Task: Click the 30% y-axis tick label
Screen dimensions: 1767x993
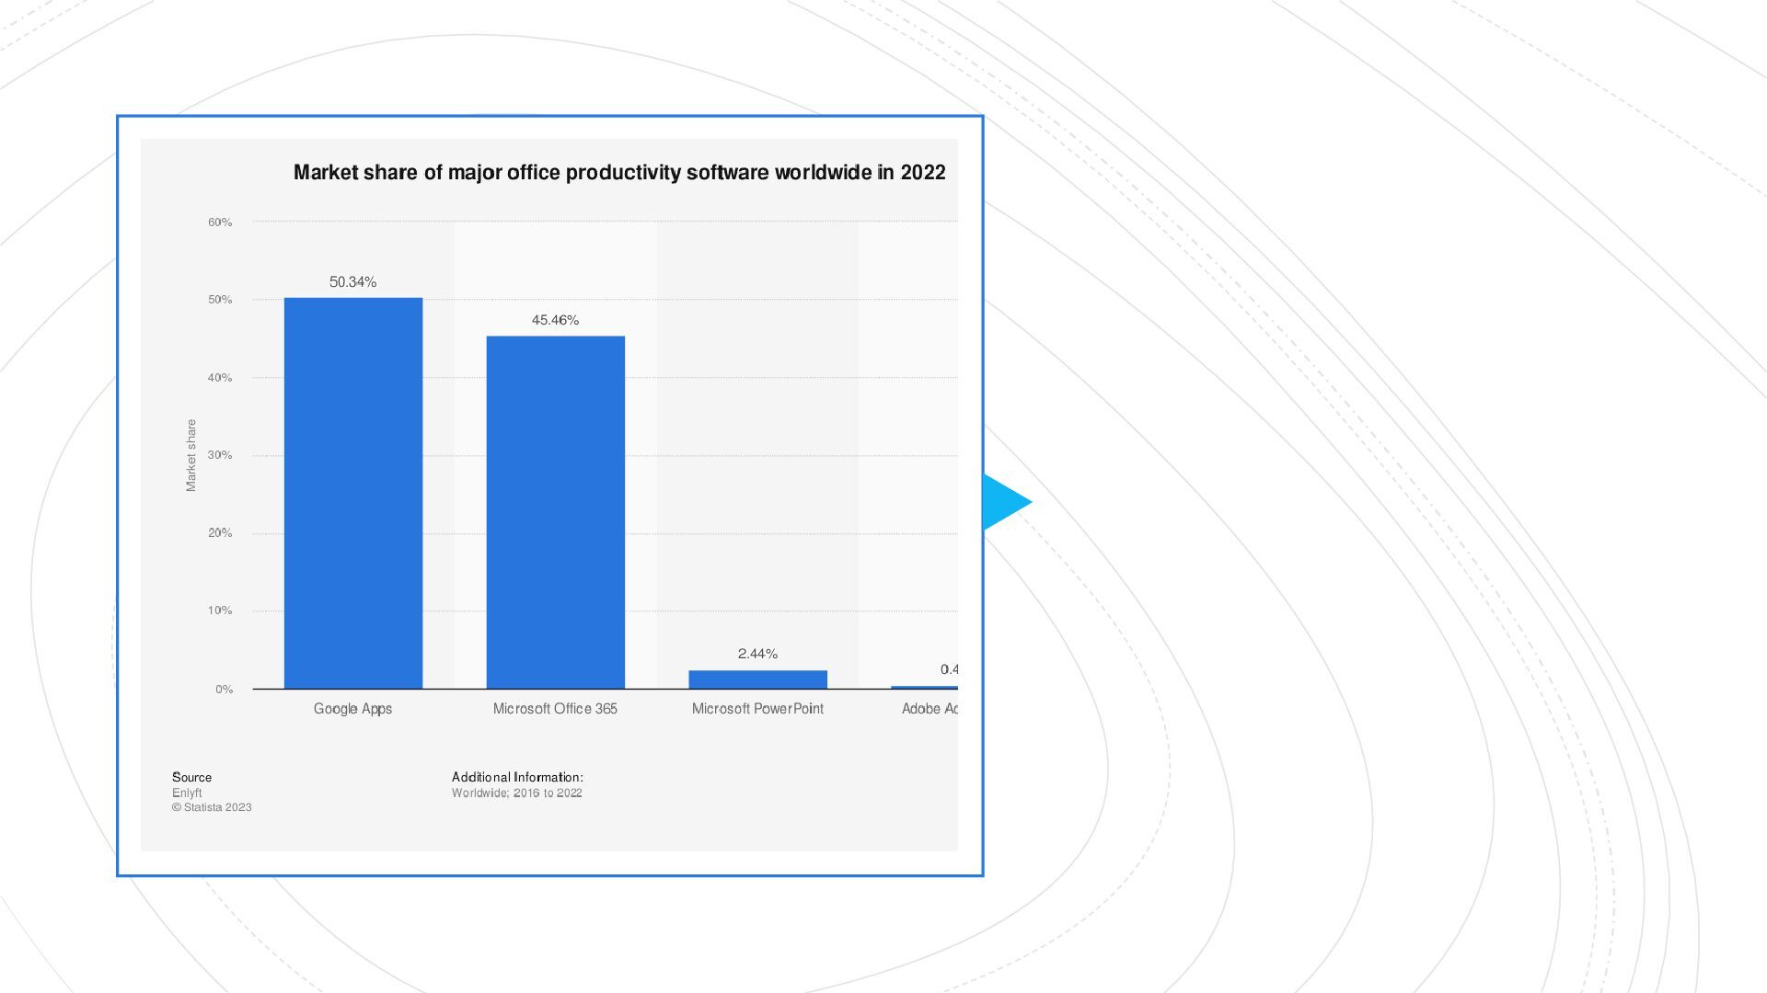Action: click(220, 455)
